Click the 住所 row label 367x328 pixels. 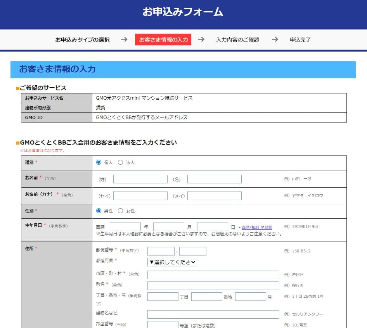coord(29,249)
